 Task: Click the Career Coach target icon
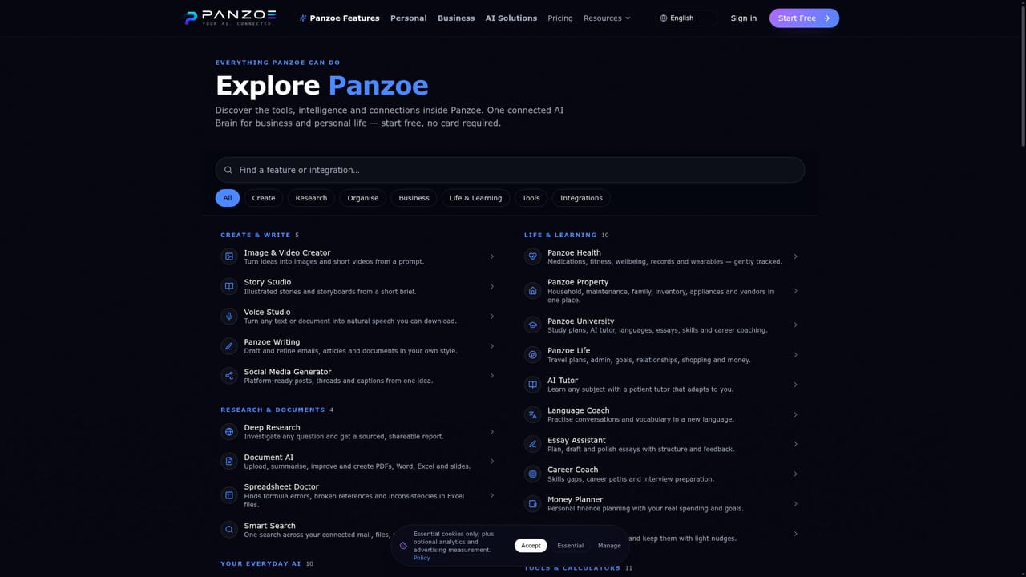[532, 474]
